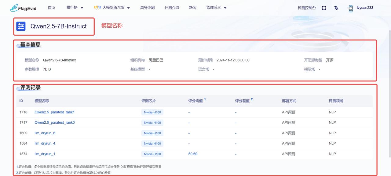
Task: Open the lvyuan233 user avatar
Action: coord(351,8)
